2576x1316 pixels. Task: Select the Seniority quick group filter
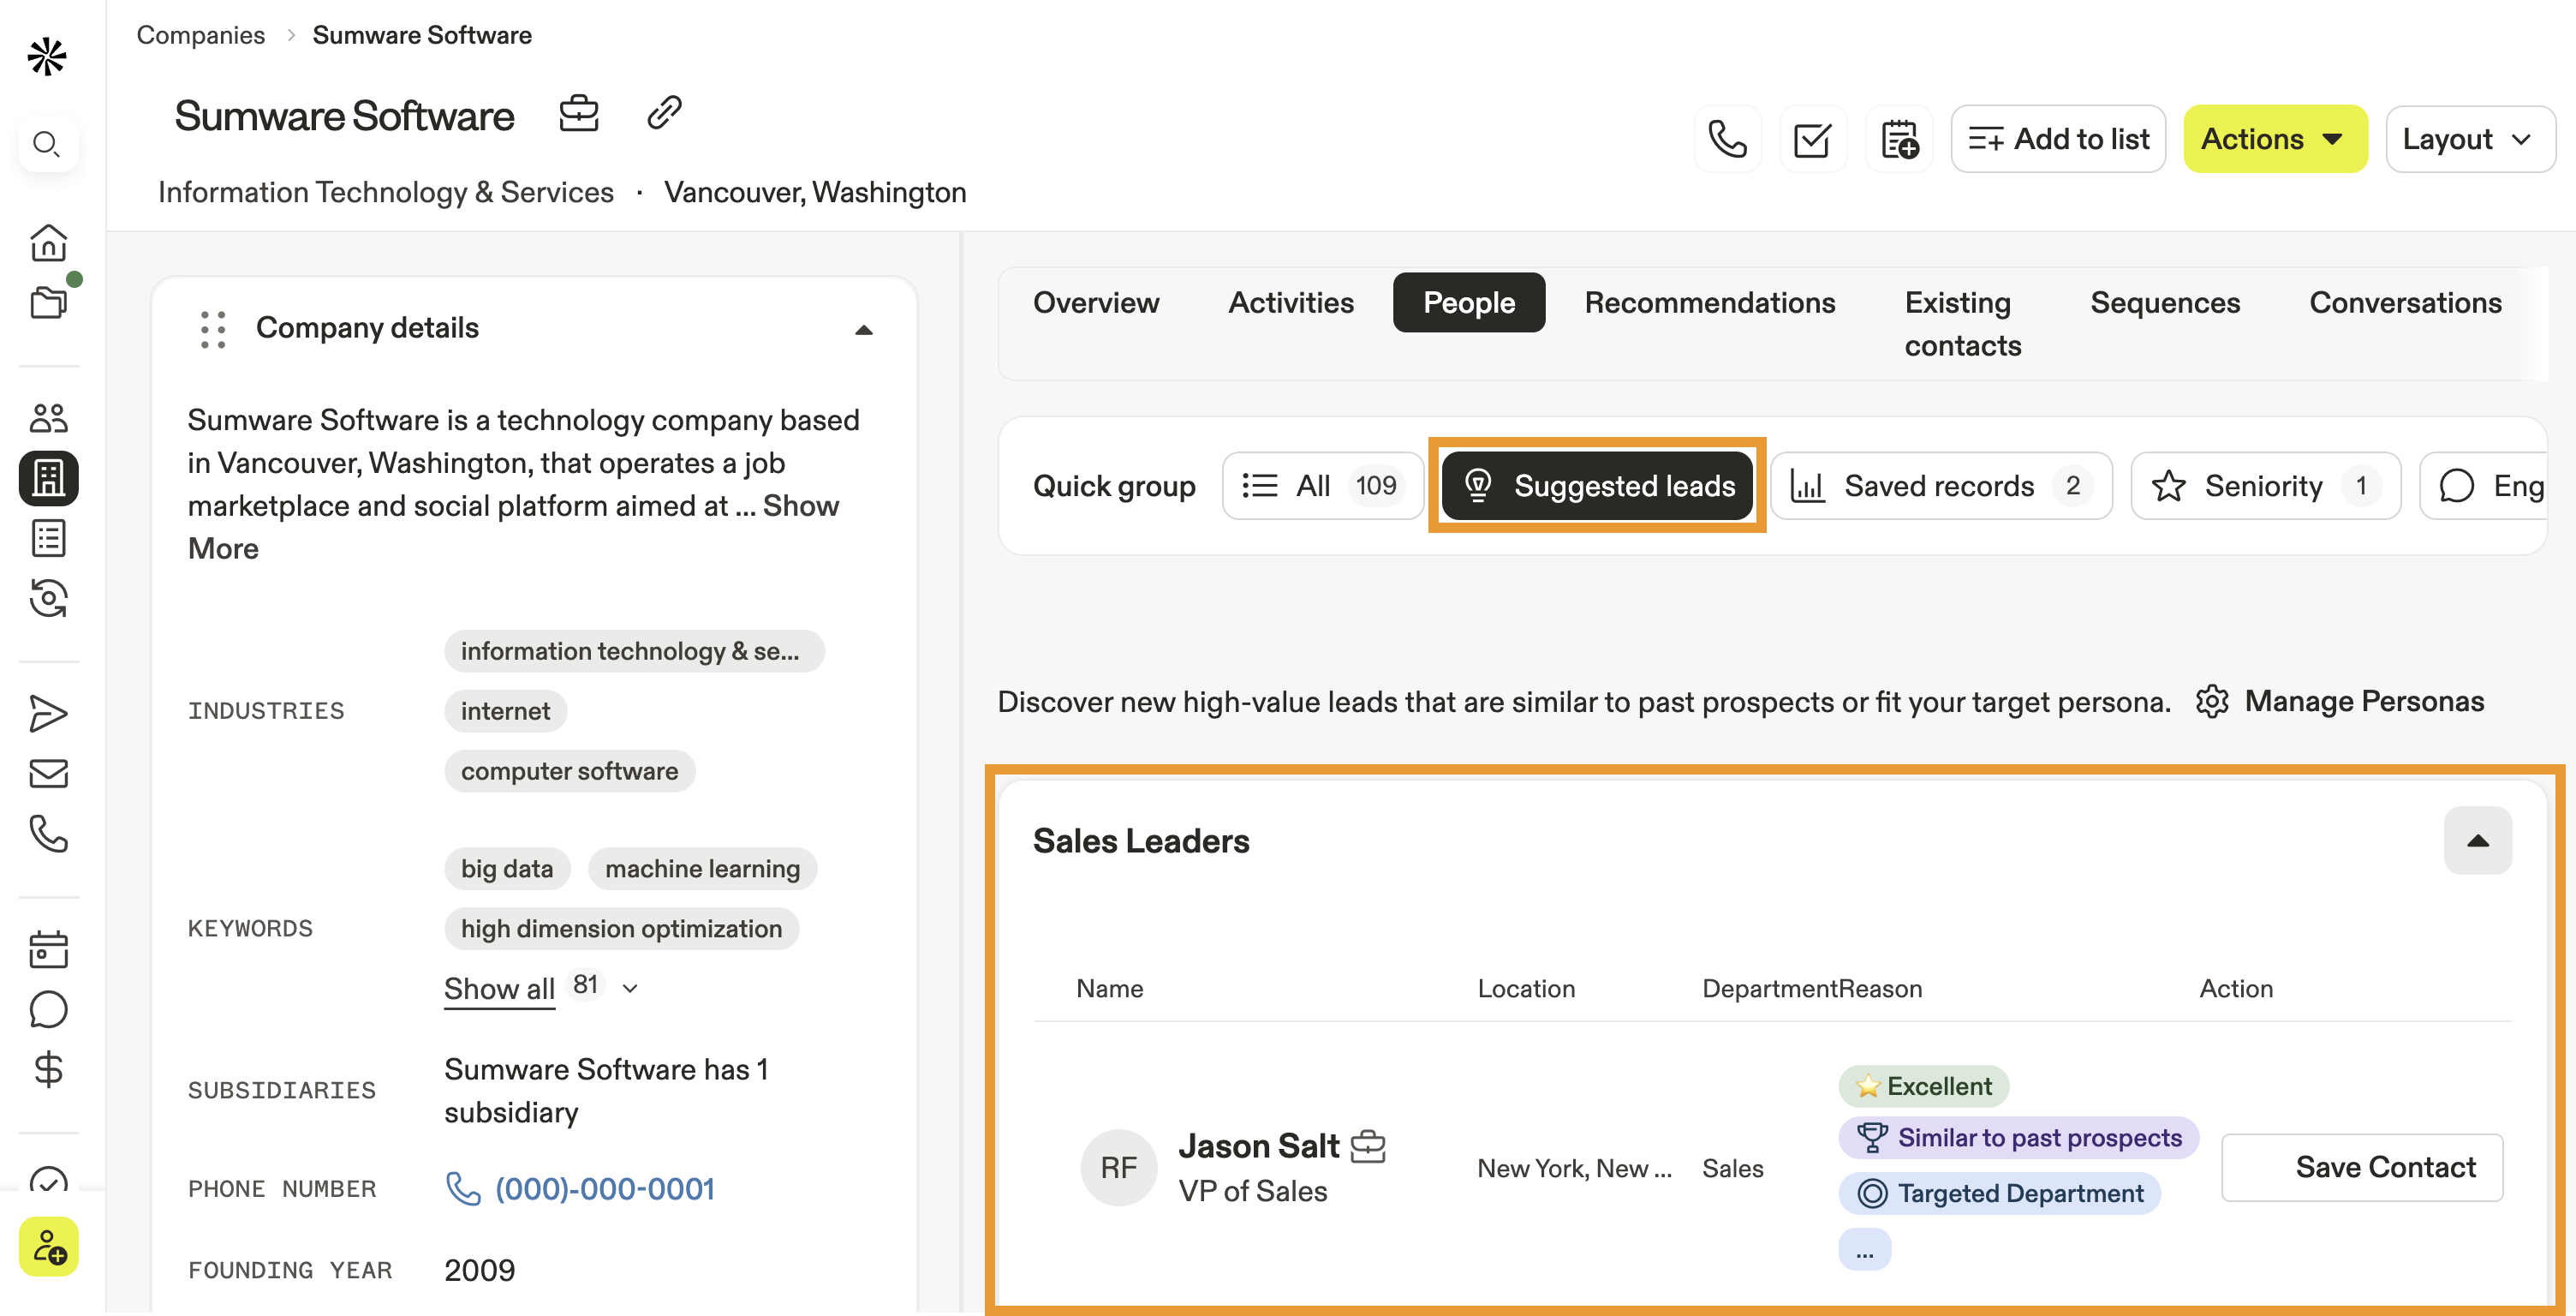(2264, 486)
